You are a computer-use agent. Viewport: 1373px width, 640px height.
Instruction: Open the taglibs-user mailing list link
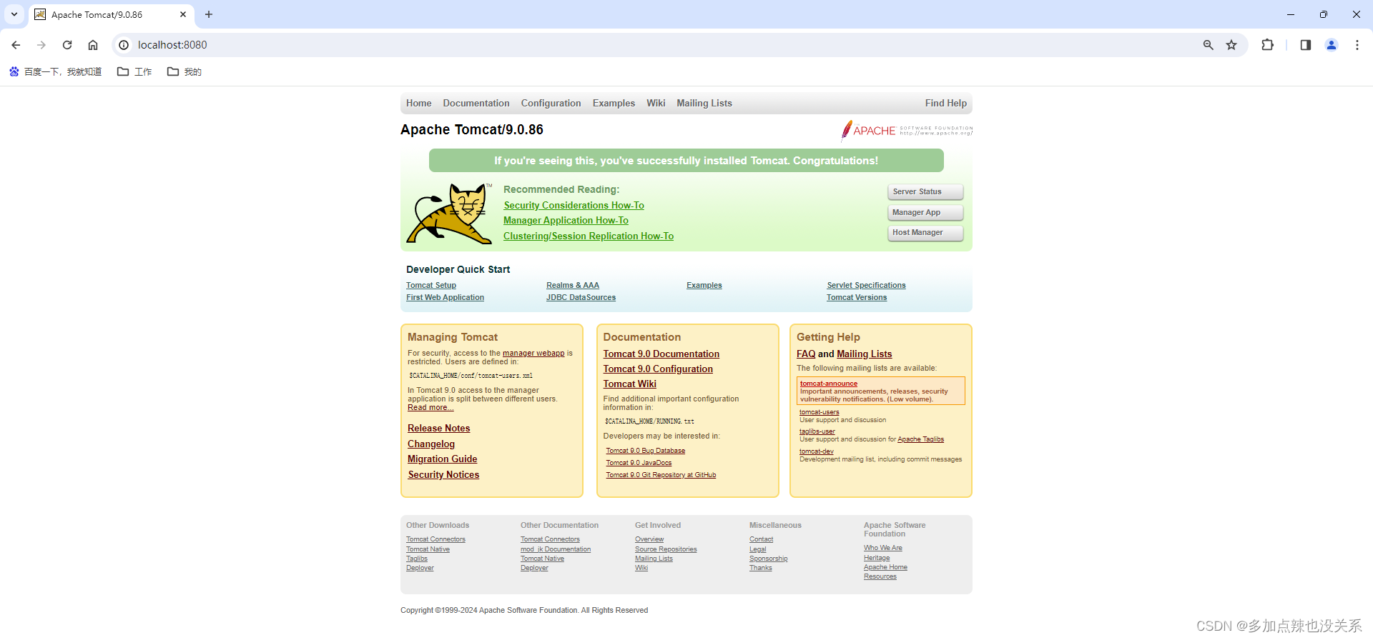coord(817,431)
